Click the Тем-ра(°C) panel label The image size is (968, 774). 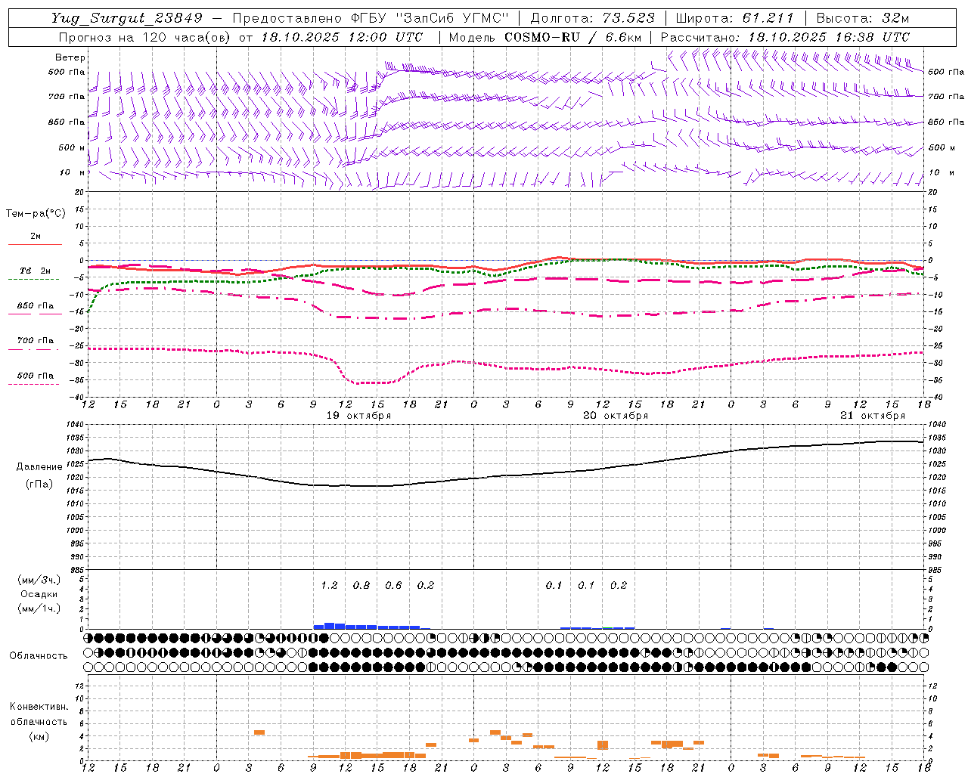tap(36, 213)
